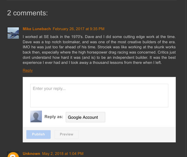Click the gray footer bar beside the Preview button

pos(126,135)
